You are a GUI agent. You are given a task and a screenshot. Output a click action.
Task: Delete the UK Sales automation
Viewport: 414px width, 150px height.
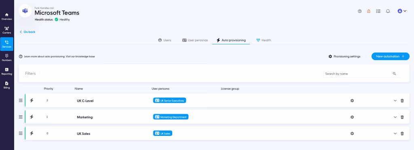tap(402, 133)
